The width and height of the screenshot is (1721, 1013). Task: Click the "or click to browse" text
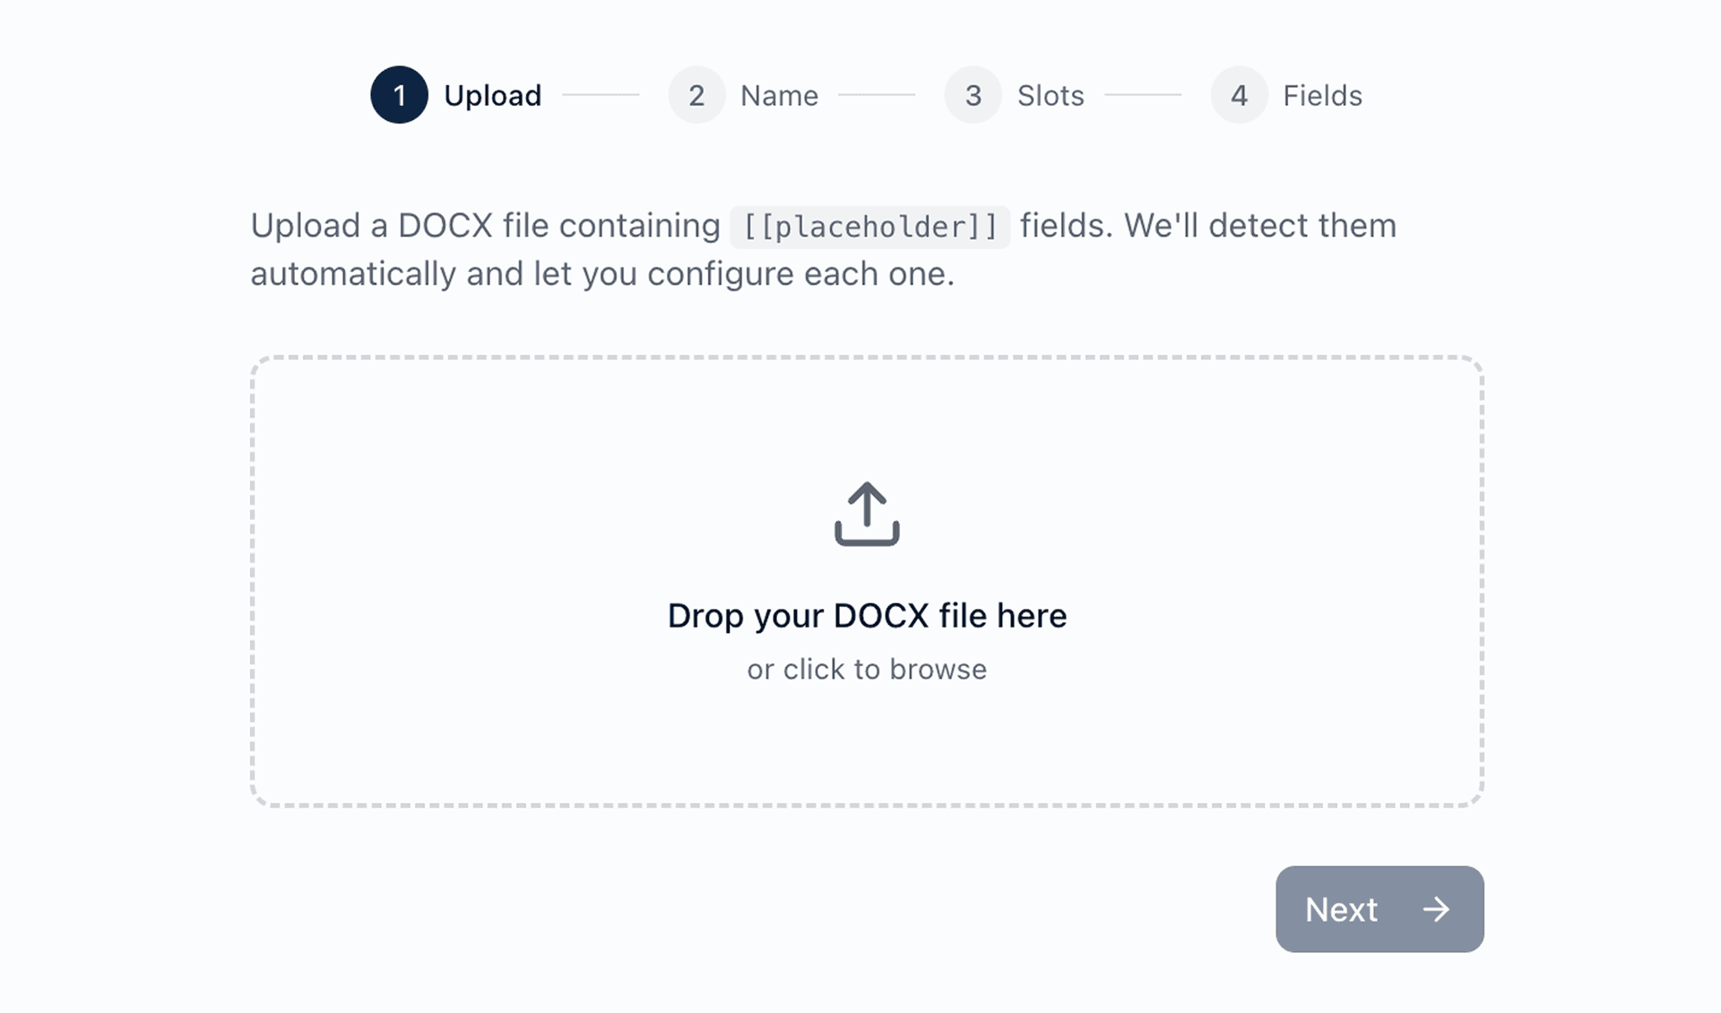point(867,669)
